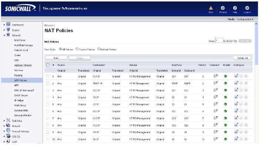
Task: Select Custom Policies view style
Action: [x=77, y=49]
